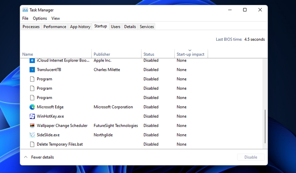Screen dimensions: 296x173
Task: Switch to the Performance tab
Action: click(x=55, y=27)
